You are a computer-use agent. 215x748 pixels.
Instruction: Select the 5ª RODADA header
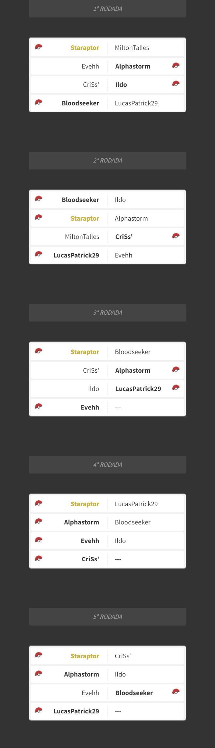tap(107, 617)
